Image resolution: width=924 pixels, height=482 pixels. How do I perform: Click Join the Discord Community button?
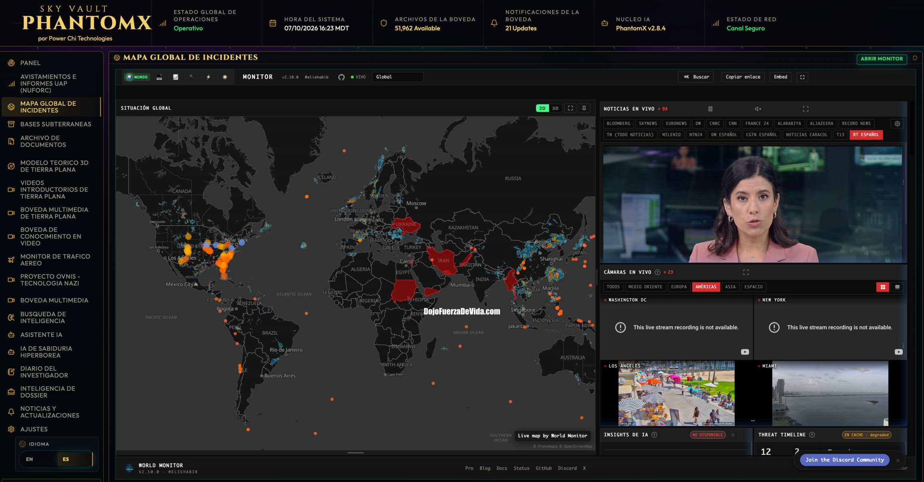844,460
